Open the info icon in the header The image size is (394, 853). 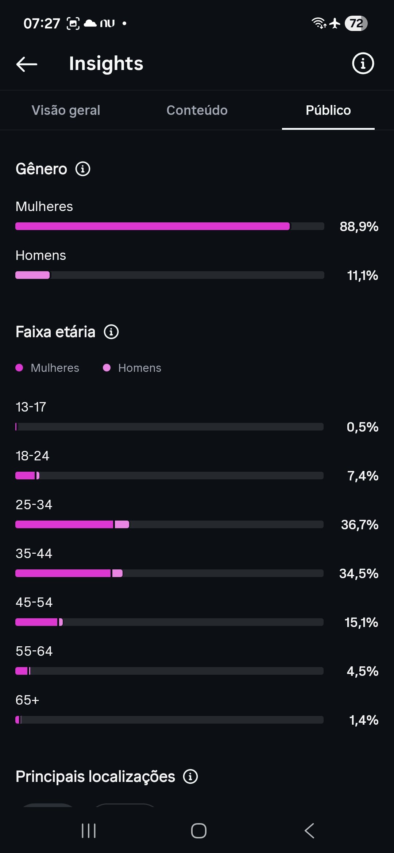[363, 63]
